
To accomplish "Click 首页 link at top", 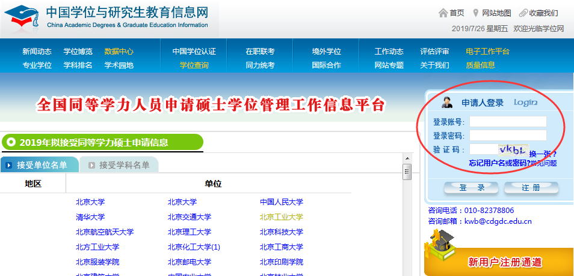I will (x=457, y=13).
